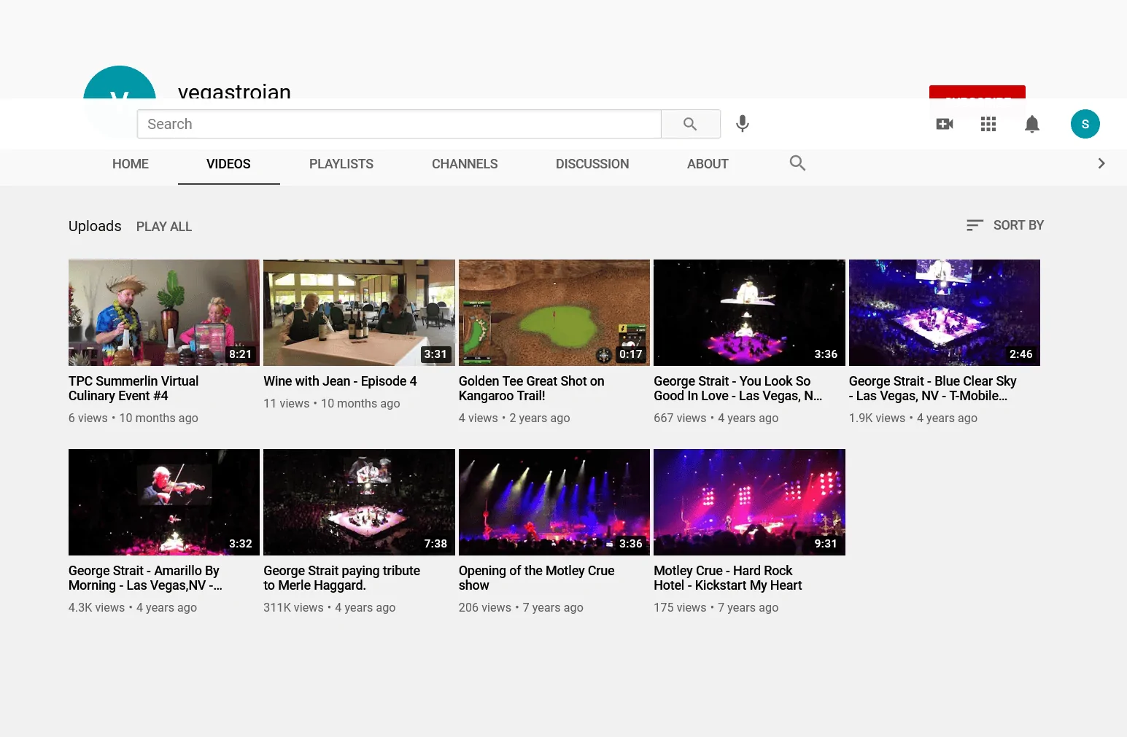
Task: Click the right chevron on the tab bar
Action: (1101, 163)
